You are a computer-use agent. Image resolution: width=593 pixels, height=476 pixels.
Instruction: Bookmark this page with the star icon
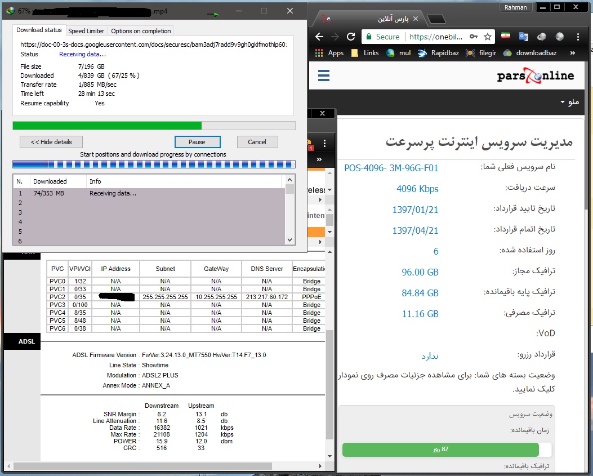click(x=488, y=37)
